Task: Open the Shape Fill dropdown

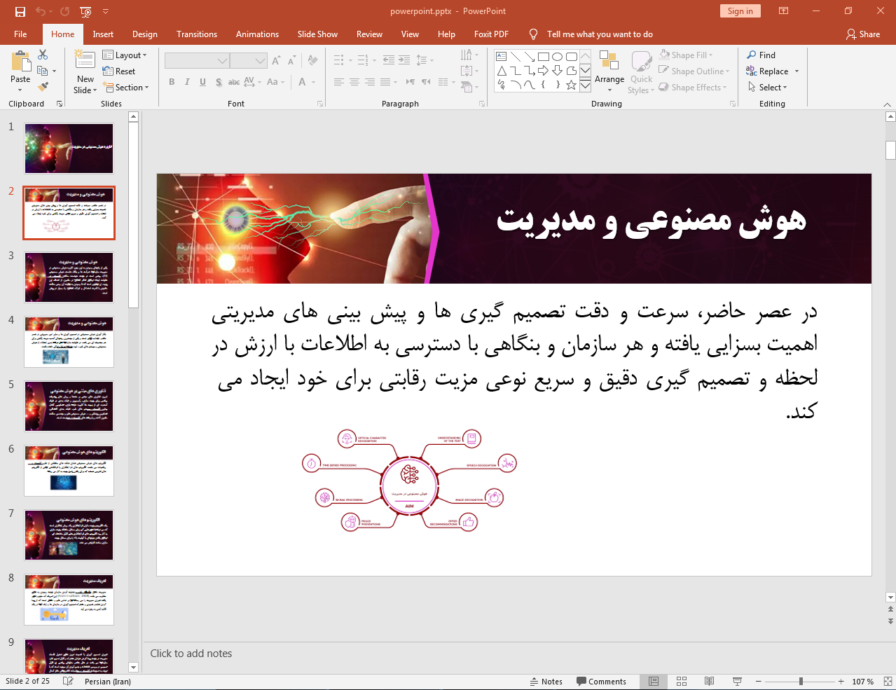Action: click(x=686, y=55)
